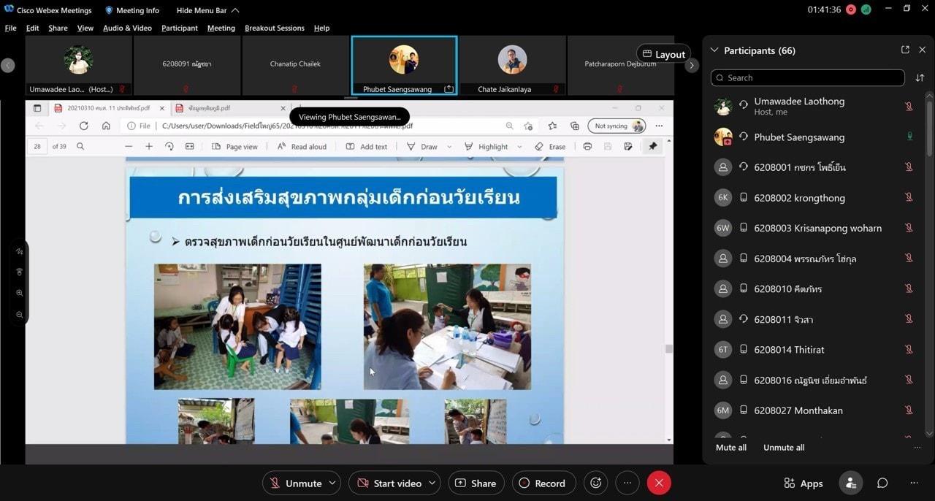Click the Record button
935x501 pixels.
click(543, 483)
